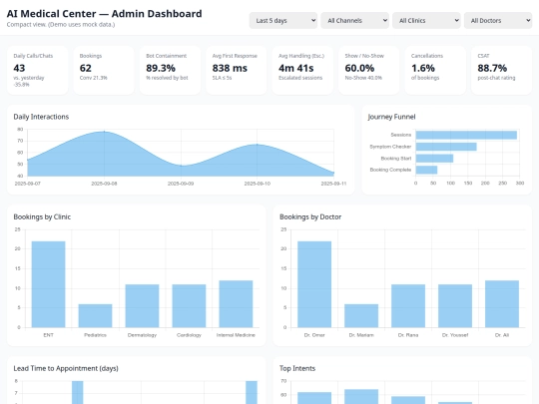Screen dimensions: 539x404
Task: Click the Daily Interactions chart heading
Action: (41, 117)
